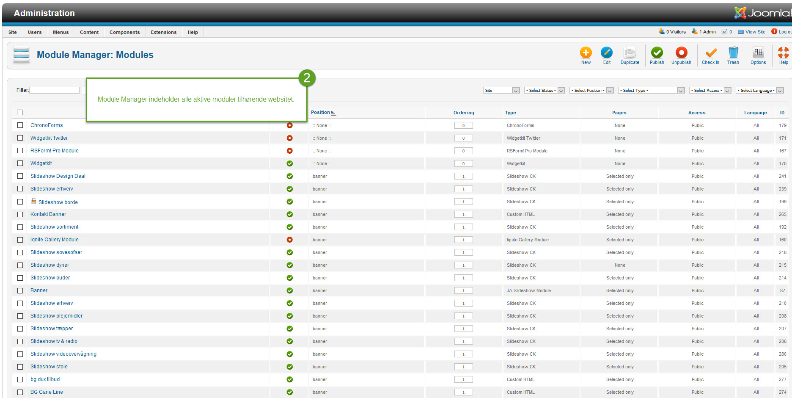Open the Select Language dropdown
The width and height of the screenshot is (792, 398).
tap(760, 90)
